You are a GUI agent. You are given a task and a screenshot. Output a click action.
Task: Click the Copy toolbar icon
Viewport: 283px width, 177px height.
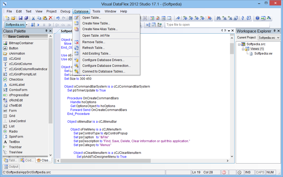39,18
